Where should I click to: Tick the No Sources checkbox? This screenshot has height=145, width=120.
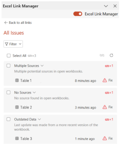coord(9,92)
